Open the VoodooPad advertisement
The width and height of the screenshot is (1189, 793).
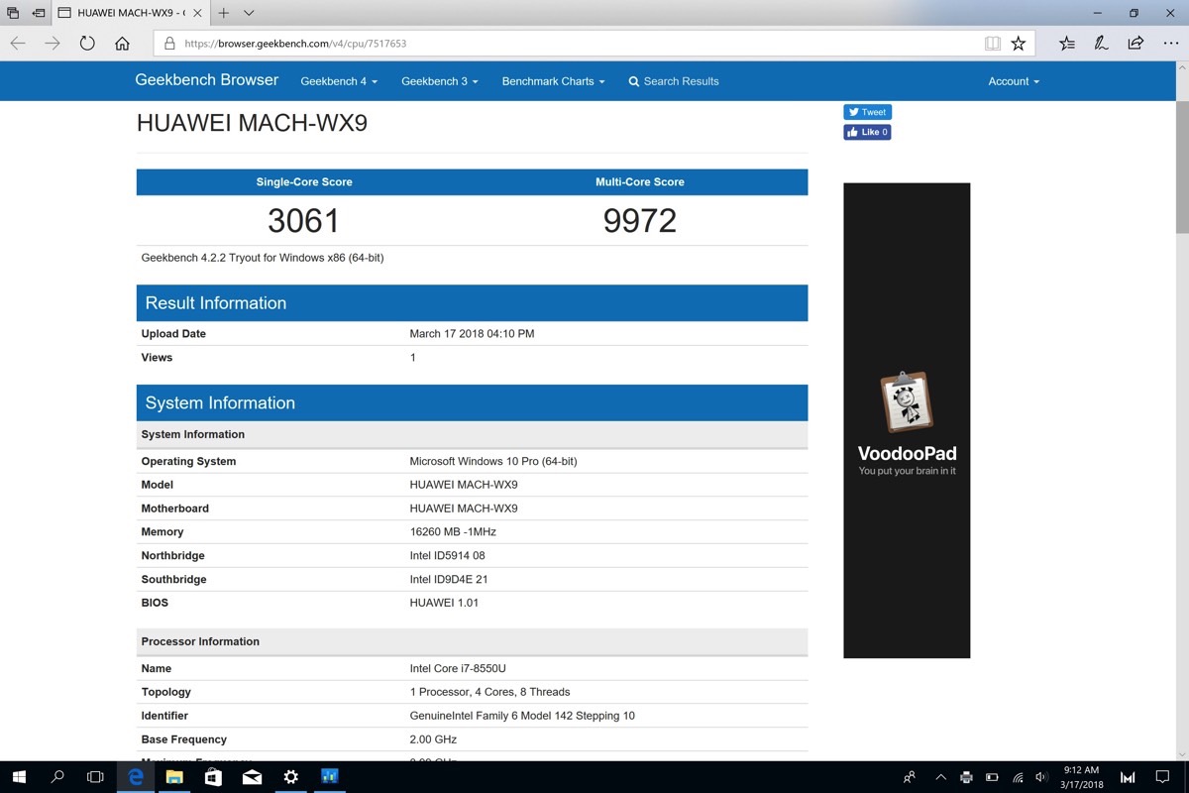tap(907, 420)
